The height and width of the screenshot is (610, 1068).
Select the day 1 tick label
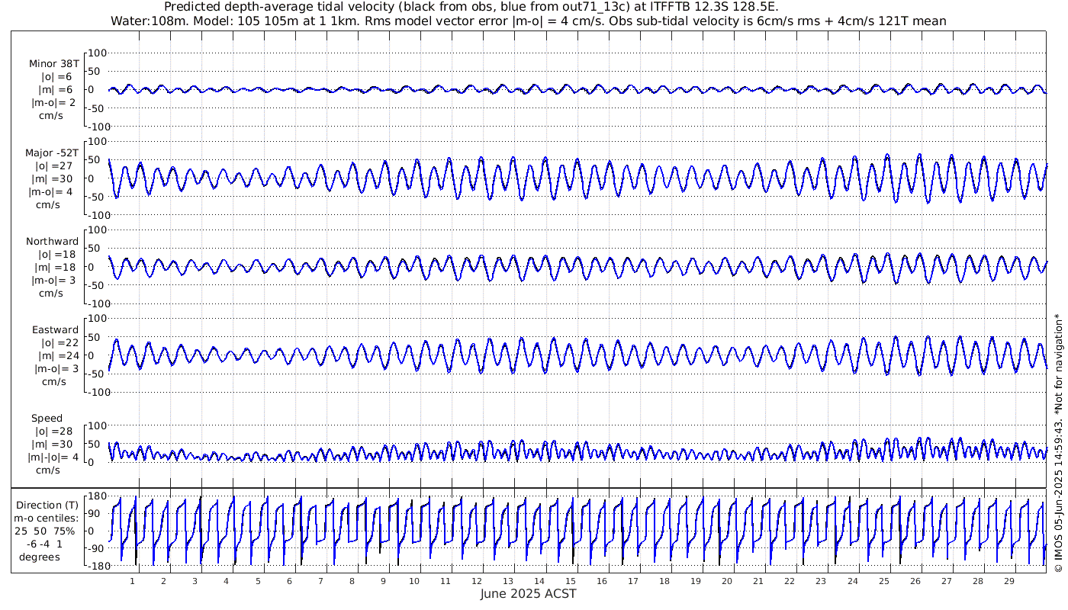tap(133, 581)
